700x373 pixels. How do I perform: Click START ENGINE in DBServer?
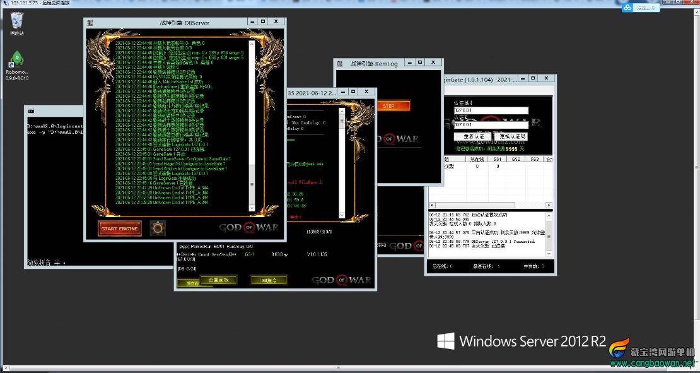[119, 228]
